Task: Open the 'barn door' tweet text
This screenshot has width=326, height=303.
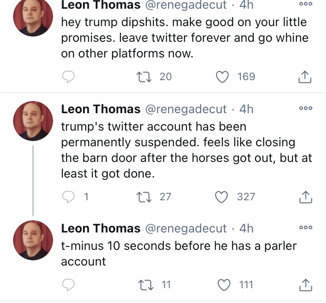Action: [186, 150]
